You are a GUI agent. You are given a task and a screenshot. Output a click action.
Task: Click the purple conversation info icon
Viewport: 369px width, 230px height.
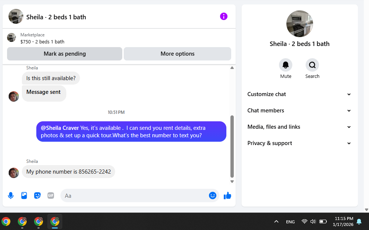click(x=224, y=16)
